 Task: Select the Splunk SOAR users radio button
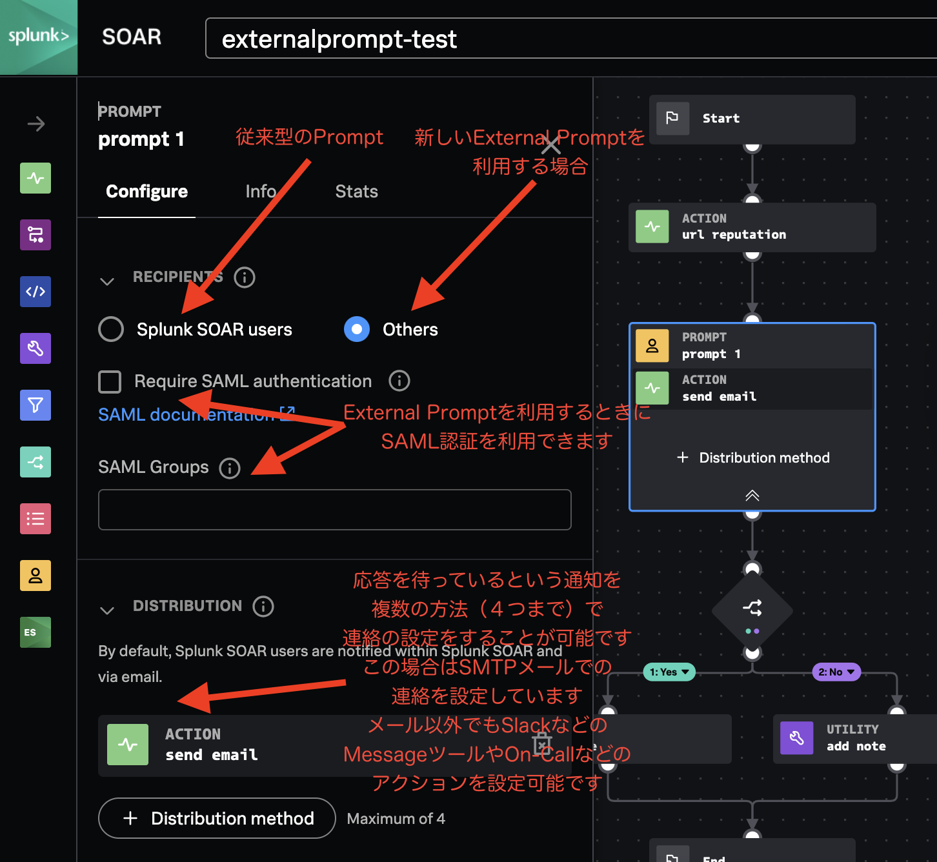(111, 329)
